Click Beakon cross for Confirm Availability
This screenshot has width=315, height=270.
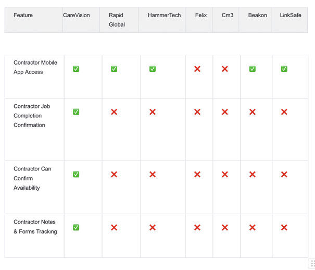pos(253,175)
